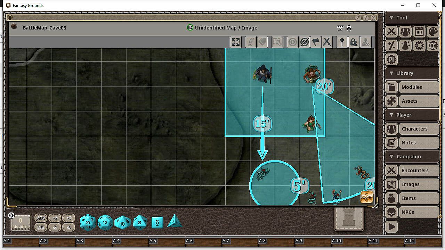
Task: Click the flag toolbar icon
Action: click(x=315, y=42)
